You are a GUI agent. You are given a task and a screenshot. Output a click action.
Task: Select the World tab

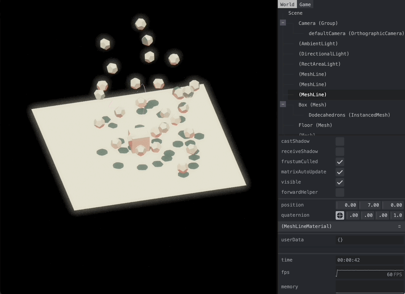(x=287, y=4)
